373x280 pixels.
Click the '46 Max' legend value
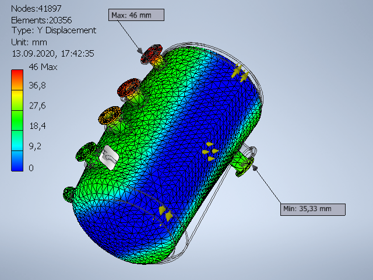click(x=43, y=67)
